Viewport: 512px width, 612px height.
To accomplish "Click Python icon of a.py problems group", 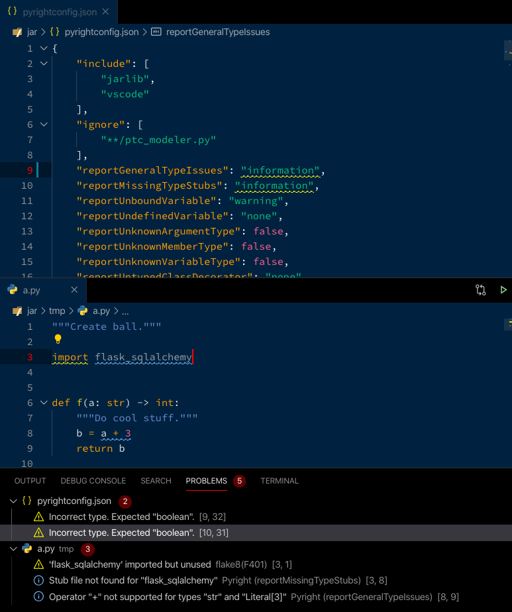I will point(27,549).
